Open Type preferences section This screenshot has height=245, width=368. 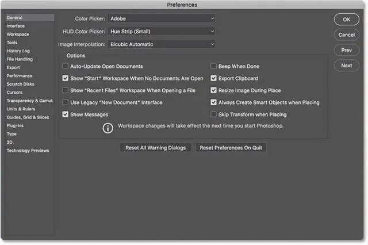(11, 134)
